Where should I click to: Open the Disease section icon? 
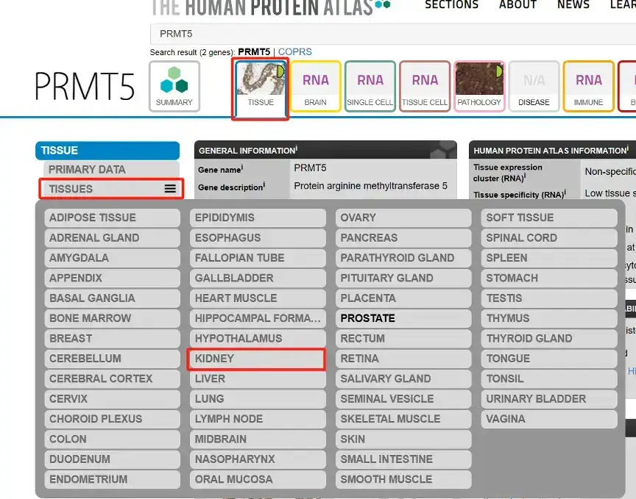(x=534, y=86)
